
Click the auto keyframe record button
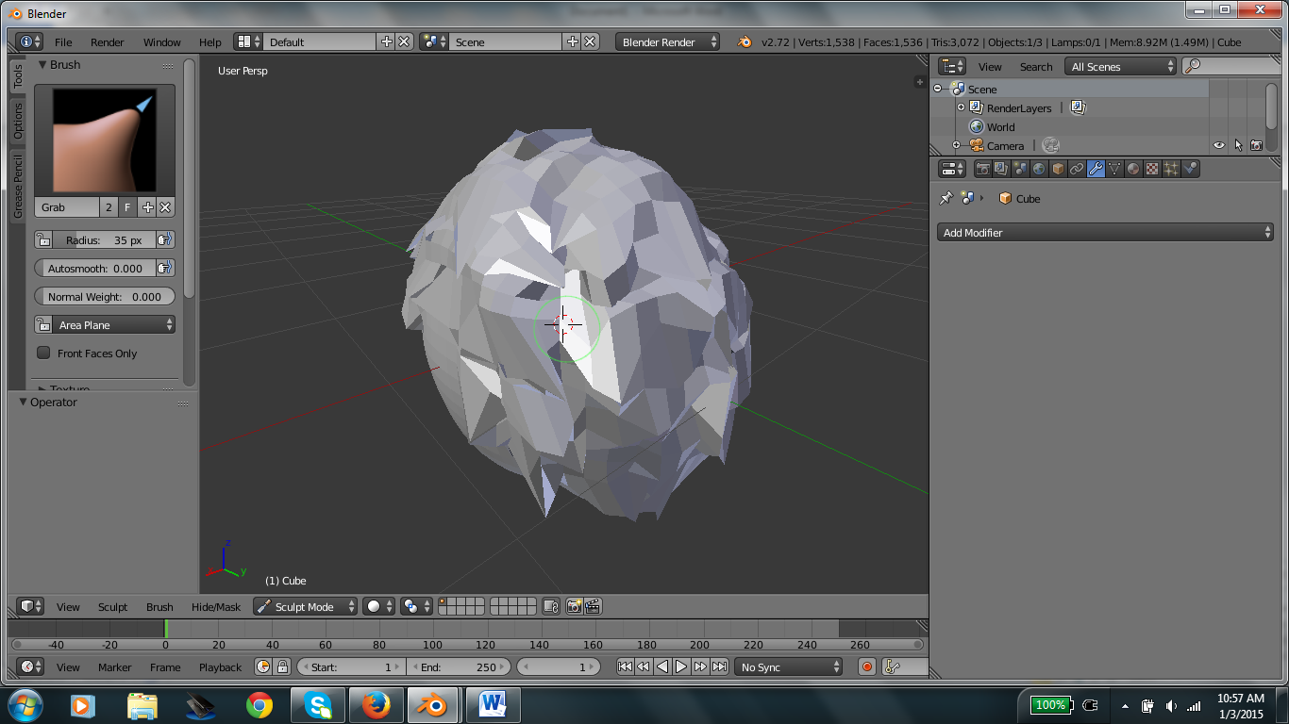point(867,666)
